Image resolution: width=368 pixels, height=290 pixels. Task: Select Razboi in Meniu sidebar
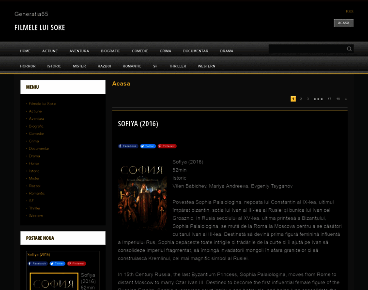pyautogui.click(x=34, y=186)
